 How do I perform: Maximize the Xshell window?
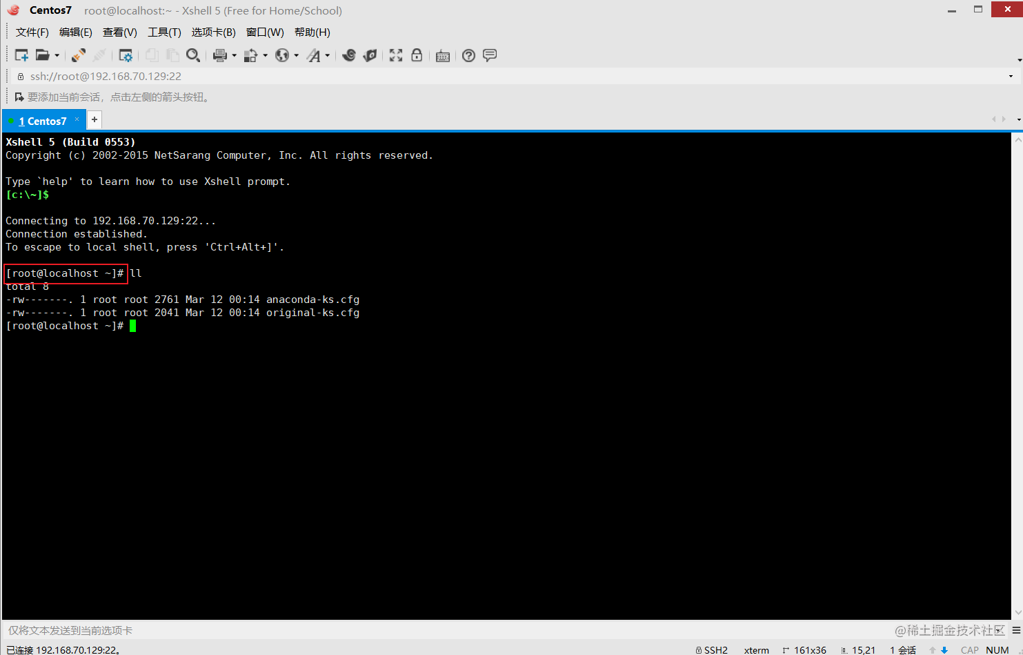(x=977, y=10)
